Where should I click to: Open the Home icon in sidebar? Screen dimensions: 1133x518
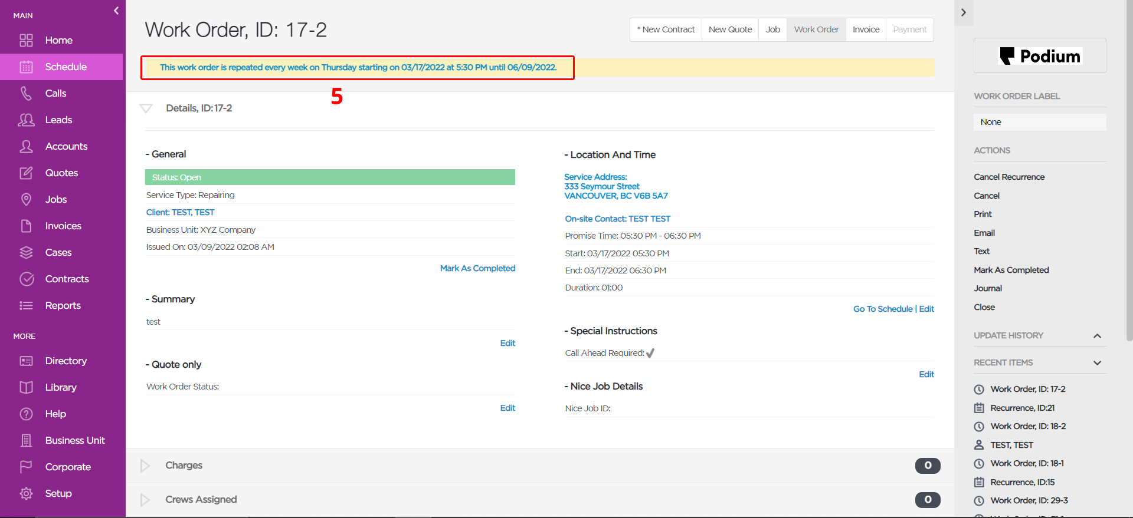(26, 40)
